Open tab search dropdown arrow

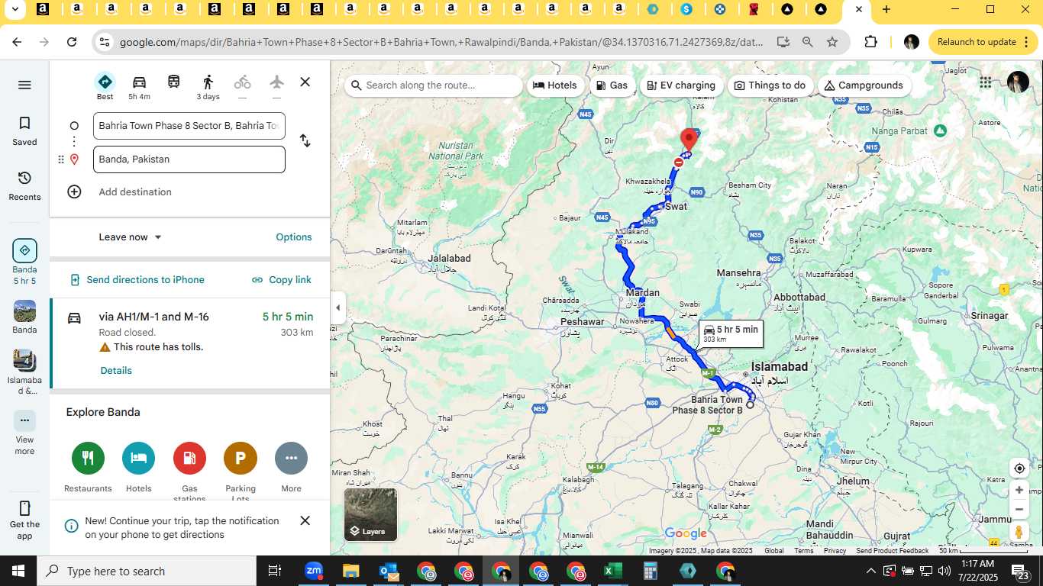[x=15, y=9]
